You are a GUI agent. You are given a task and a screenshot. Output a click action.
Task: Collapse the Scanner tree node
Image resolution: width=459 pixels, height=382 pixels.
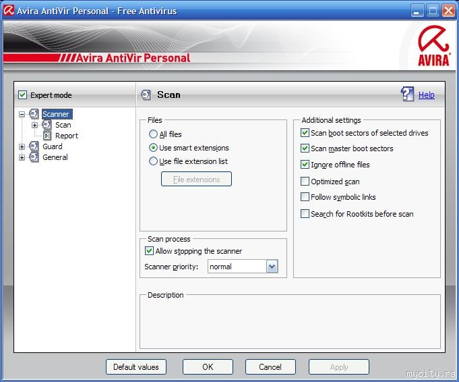click(x=22, y=114)
